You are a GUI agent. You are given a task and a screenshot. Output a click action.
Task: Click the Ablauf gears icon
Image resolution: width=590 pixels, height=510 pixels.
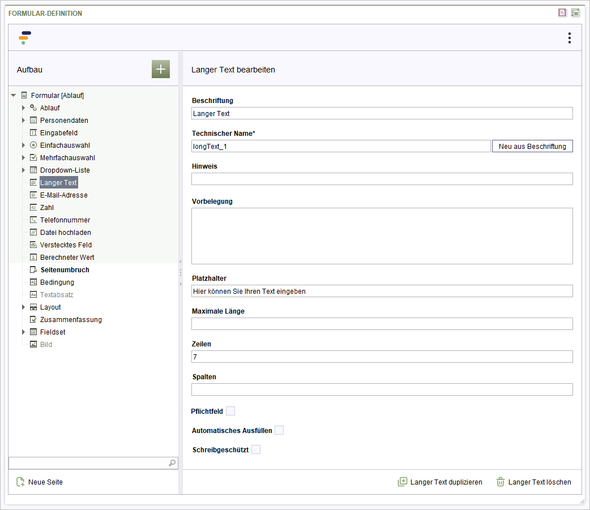tap(33, 108)
